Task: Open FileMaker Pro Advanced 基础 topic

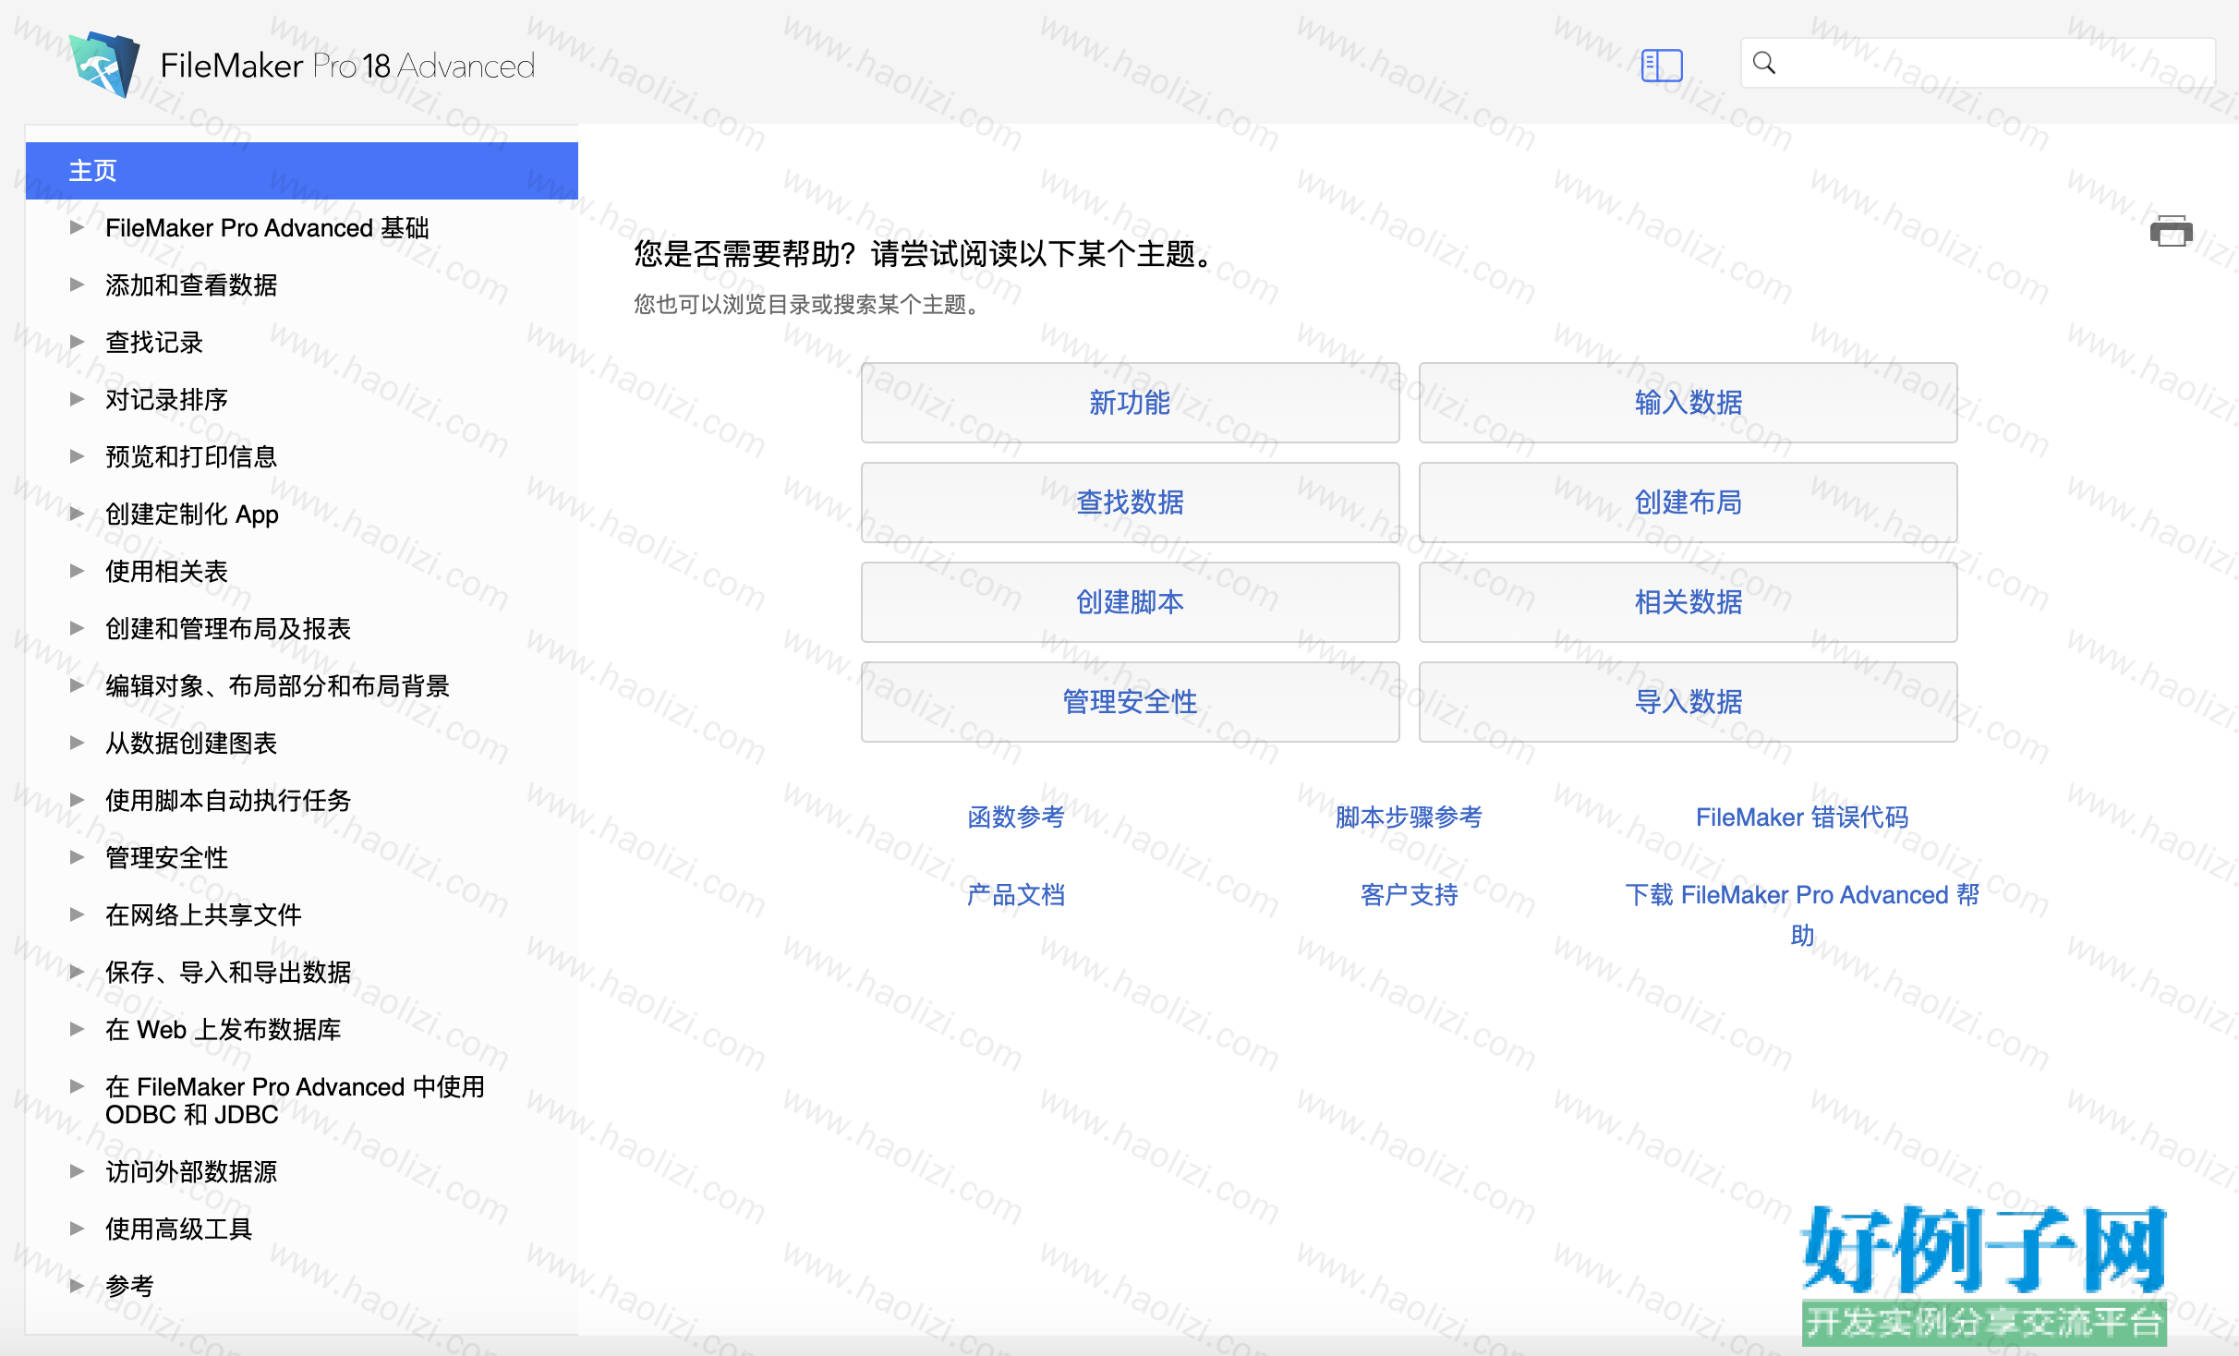Action: coord(267,228)
